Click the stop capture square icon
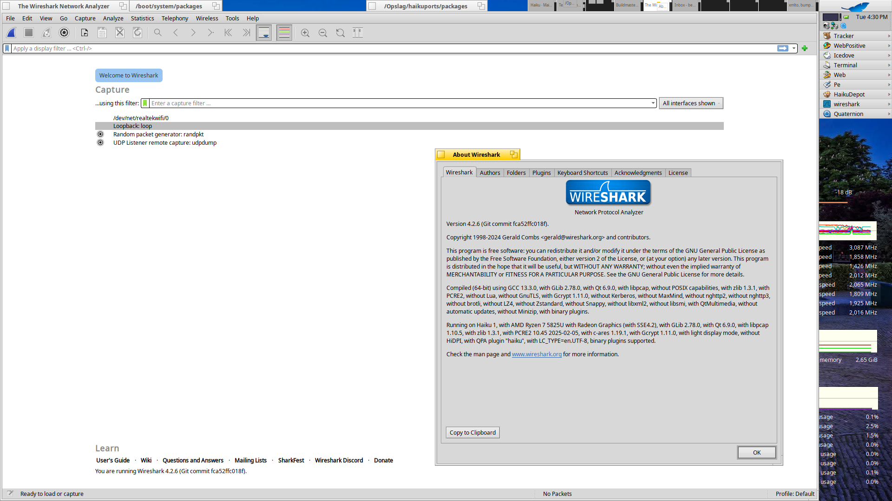The image size is (892, 501). click(x=29, y=33)
